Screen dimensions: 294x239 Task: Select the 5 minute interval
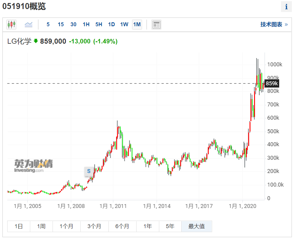[x=48, y=24]
